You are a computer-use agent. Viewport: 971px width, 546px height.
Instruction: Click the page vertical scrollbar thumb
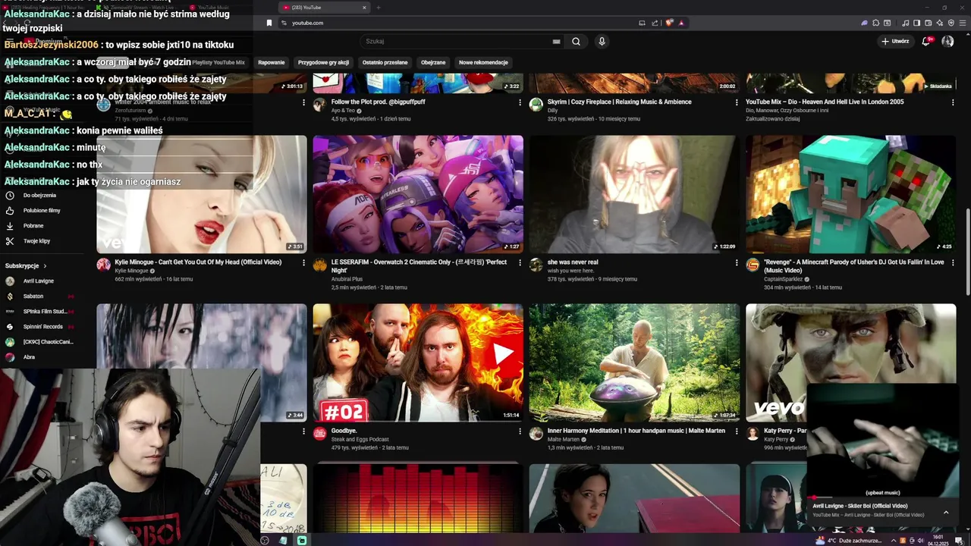pyautogui.click(x=967, y=252)
